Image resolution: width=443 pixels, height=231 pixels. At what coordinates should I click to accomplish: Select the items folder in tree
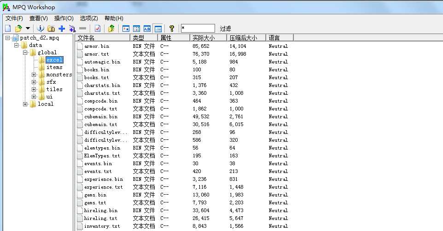coord(54,67)
